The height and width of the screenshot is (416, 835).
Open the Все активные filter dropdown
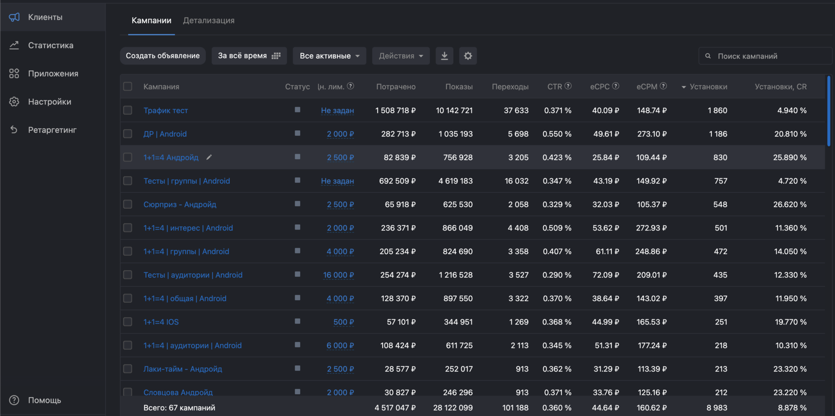pyautogui.click(x=329, y=56)
